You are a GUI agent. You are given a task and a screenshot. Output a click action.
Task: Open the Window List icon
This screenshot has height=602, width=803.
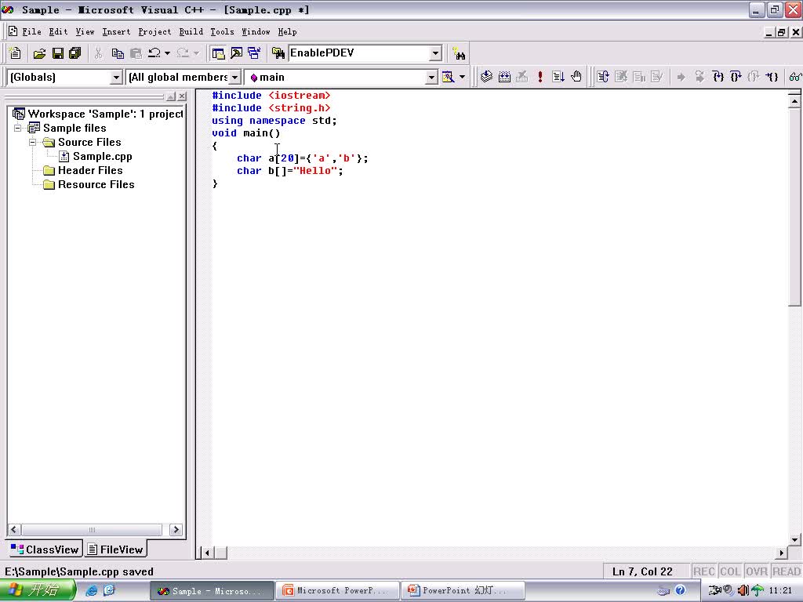click(x=254, y=53)
